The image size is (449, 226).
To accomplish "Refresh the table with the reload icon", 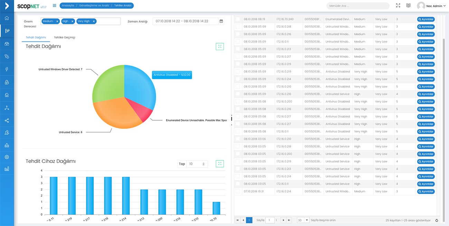I will tap(437, 220).
